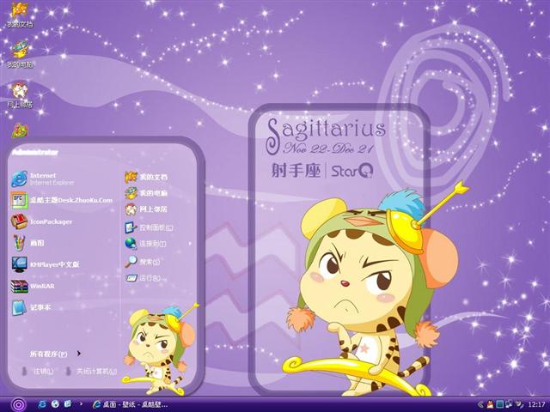Viewport: 550px width, 412px height.
Task: Open WinRAR from the start menu
Action: tap(33, 286)
